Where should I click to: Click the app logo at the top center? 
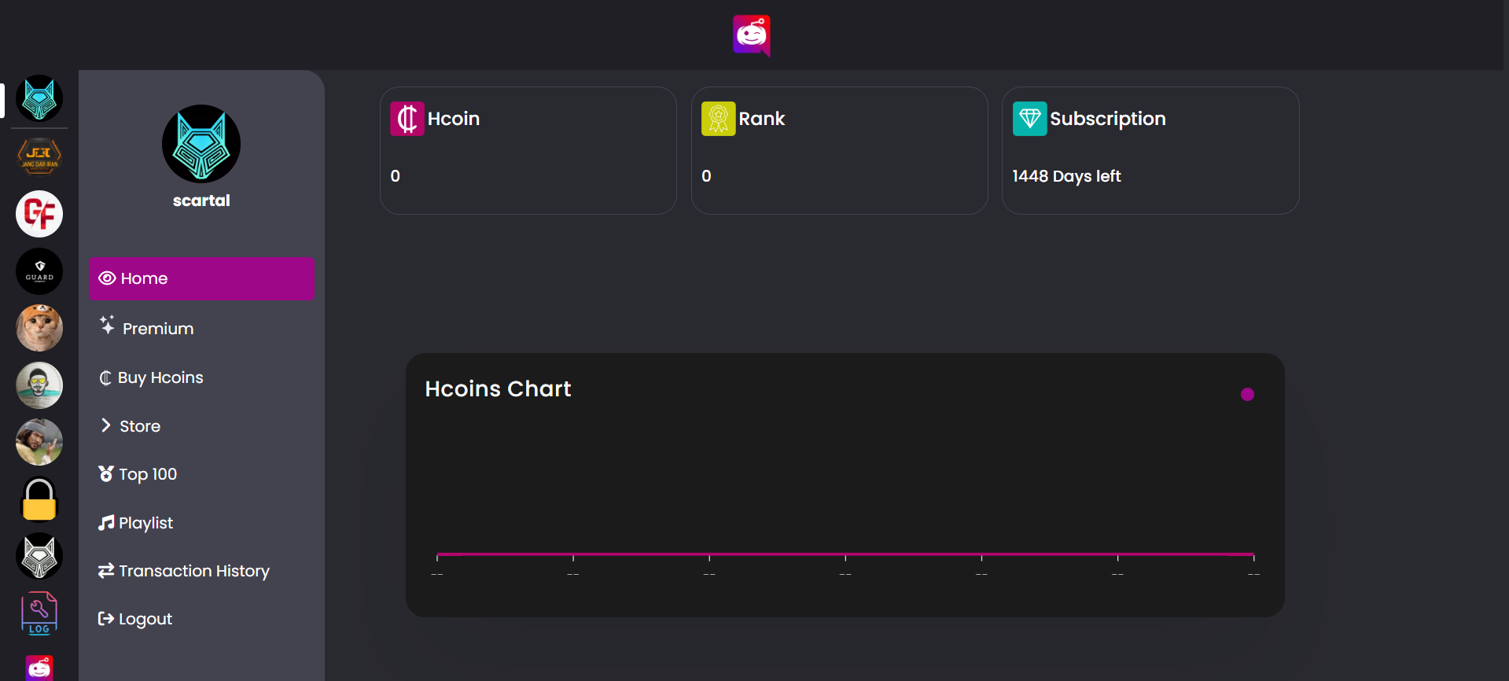pyautogui.click(x=751, y=35)
